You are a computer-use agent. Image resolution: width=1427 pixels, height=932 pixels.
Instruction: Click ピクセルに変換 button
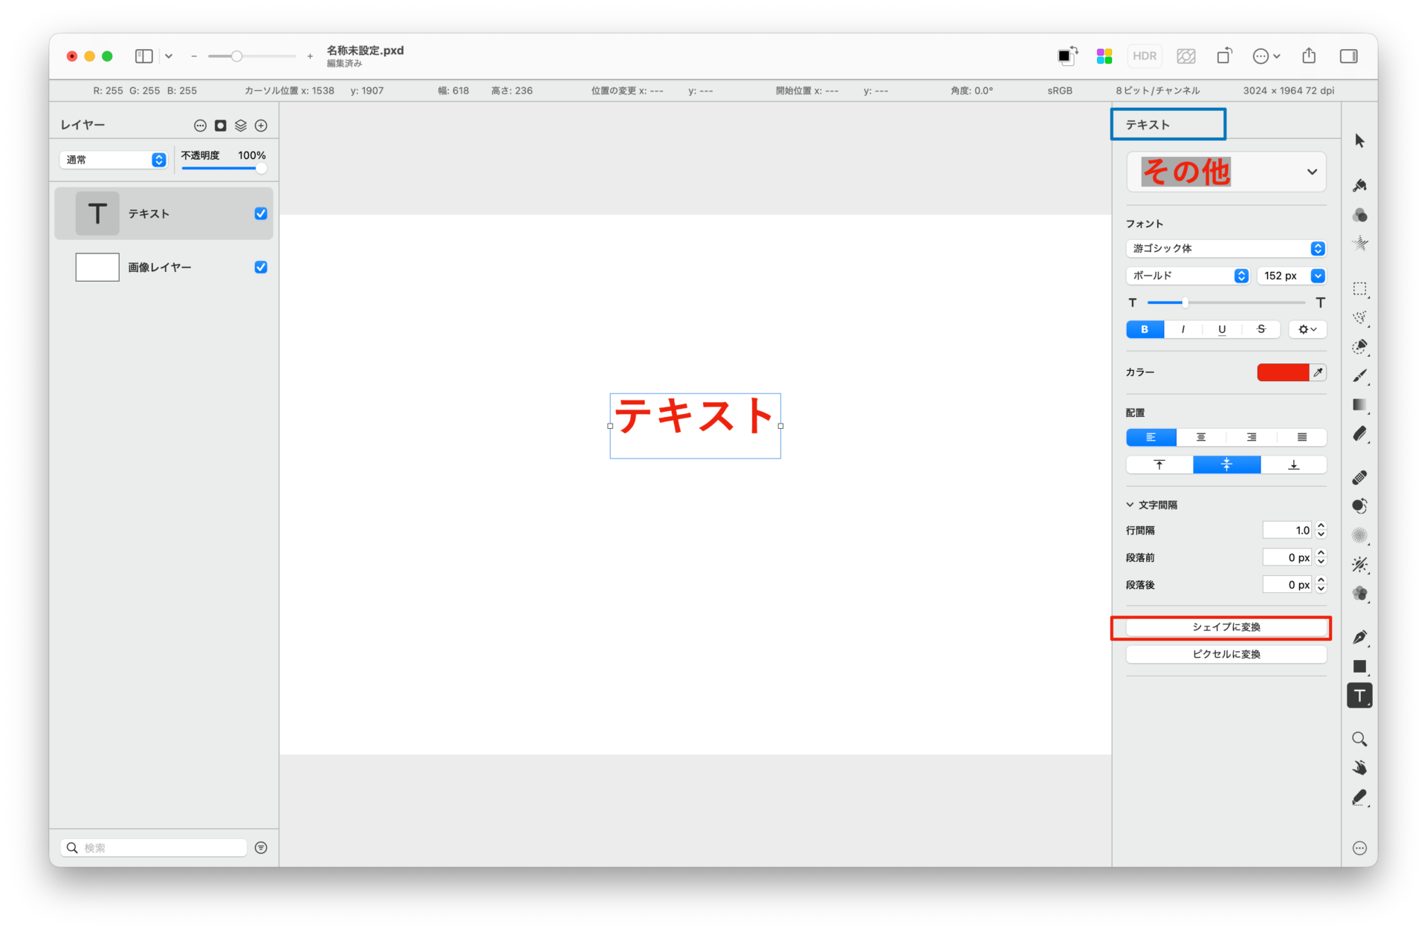tap(1226, 654)
